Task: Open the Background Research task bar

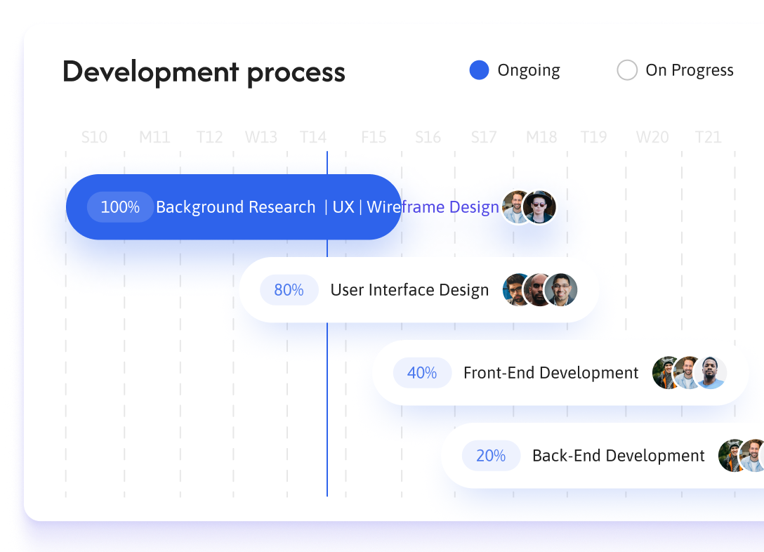Action: (x=235, y=207)
